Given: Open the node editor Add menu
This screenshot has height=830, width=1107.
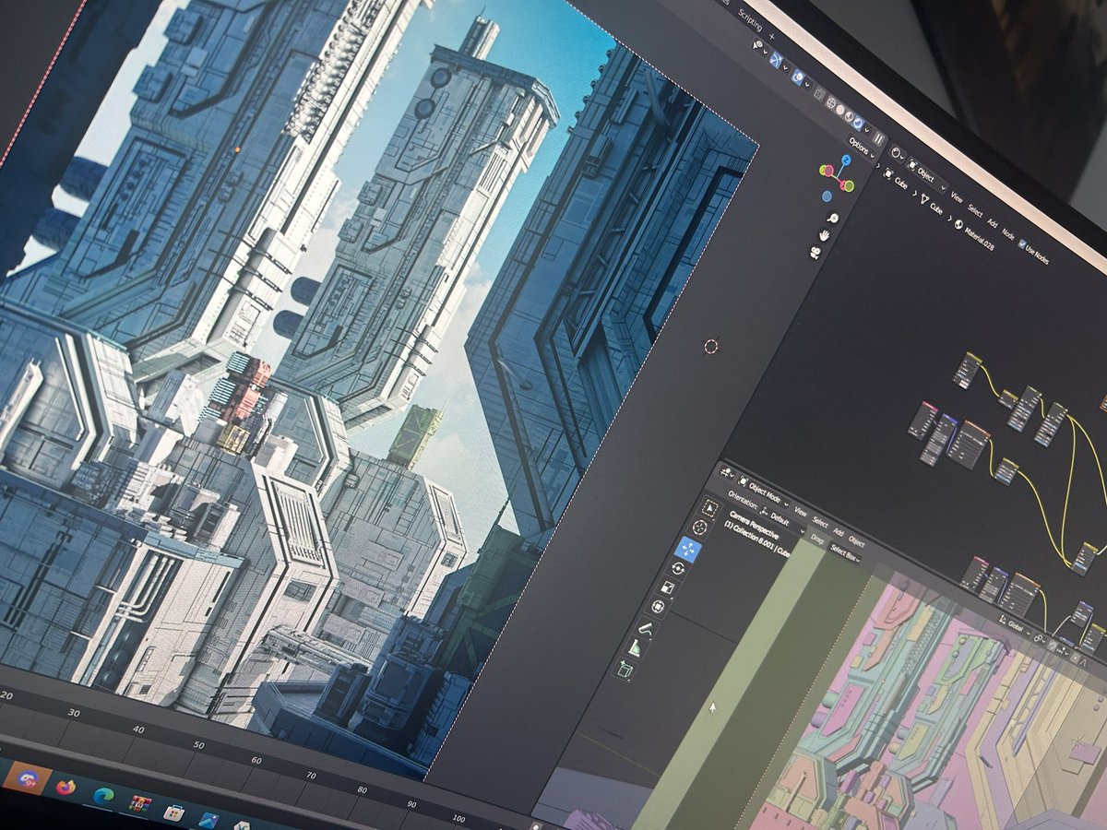Looking at the screenshot, I should tap(993, 222).
